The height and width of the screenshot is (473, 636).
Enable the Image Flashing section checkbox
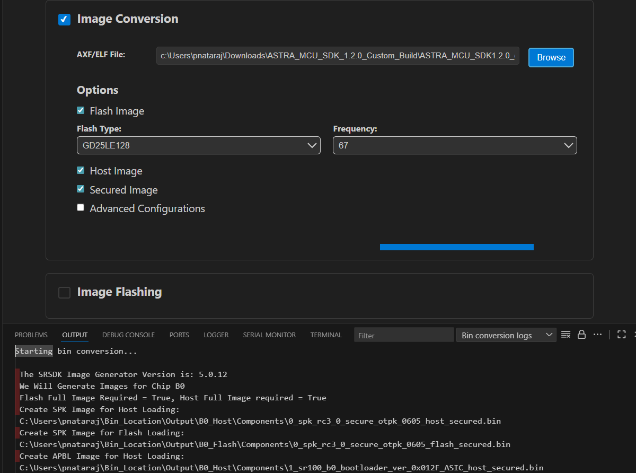(64, 293)
